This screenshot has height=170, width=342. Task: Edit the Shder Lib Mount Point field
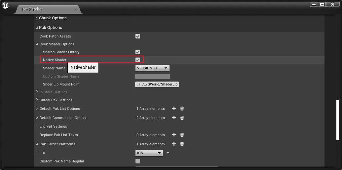(157, 84)
